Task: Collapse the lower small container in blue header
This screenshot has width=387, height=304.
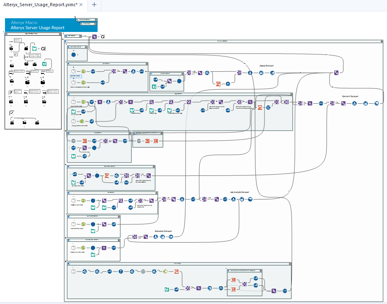Action: tap(96, 24)
